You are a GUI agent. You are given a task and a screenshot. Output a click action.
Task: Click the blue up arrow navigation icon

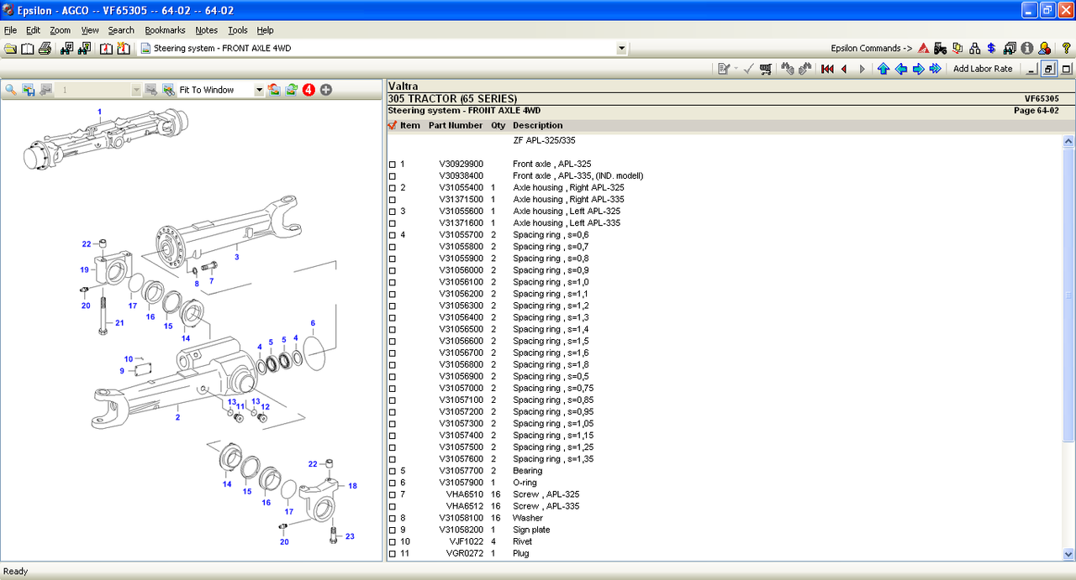883,69
